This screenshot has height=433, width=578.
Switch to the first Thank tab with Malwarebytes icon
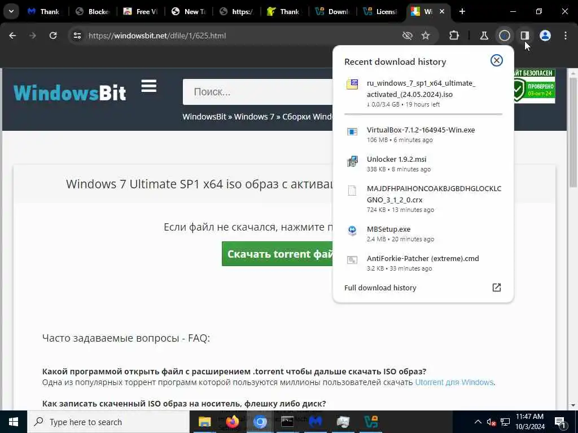(x=44, y=11)
